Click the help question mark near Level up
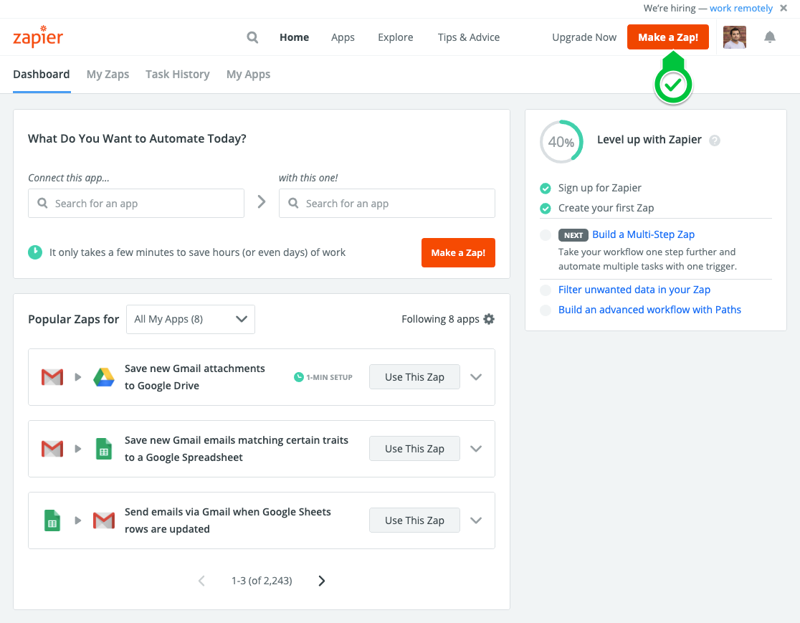This screenshot has height=623, width=800. pos(714,141)
